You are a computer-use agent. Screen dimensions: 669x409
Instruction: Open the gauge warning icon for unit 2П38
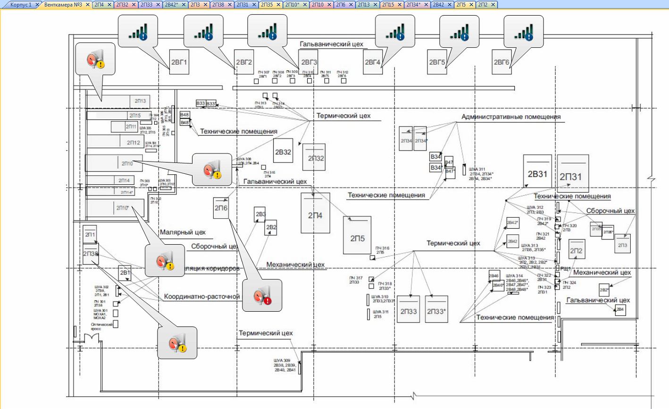pos(177,342)
